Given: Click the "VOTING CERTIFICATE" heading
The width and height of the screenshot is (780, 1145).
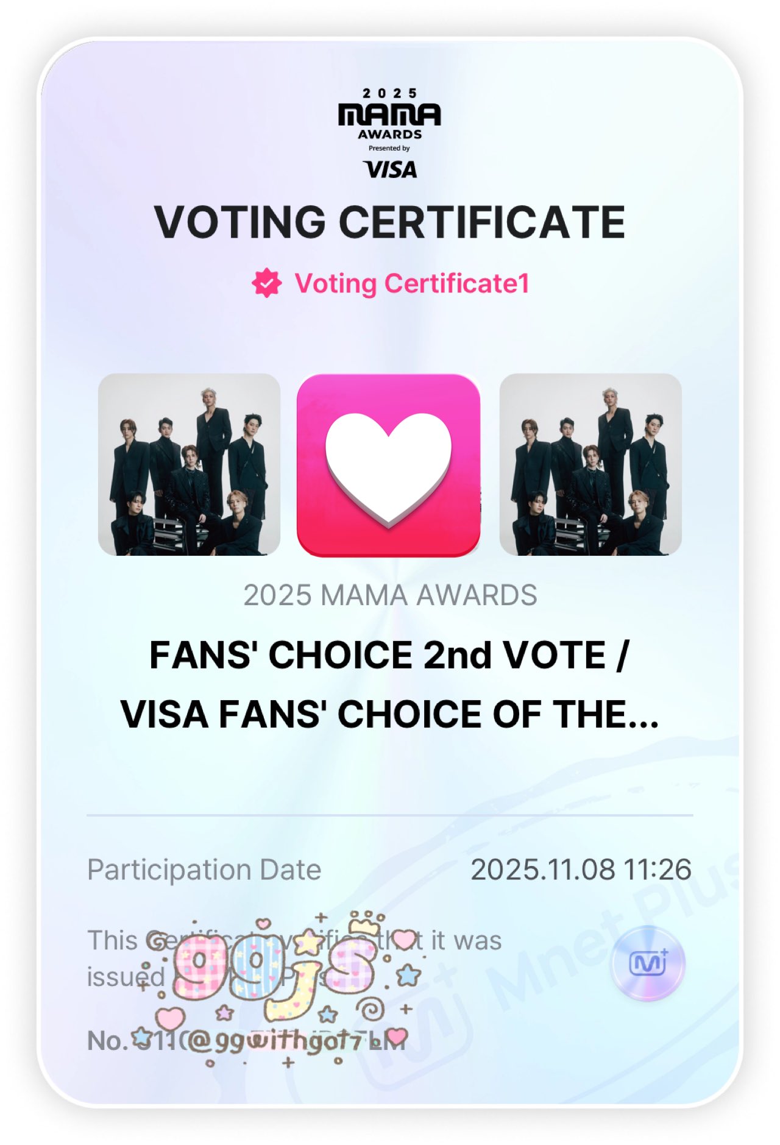Looking at the screenshot, I should tap(389, 222).
